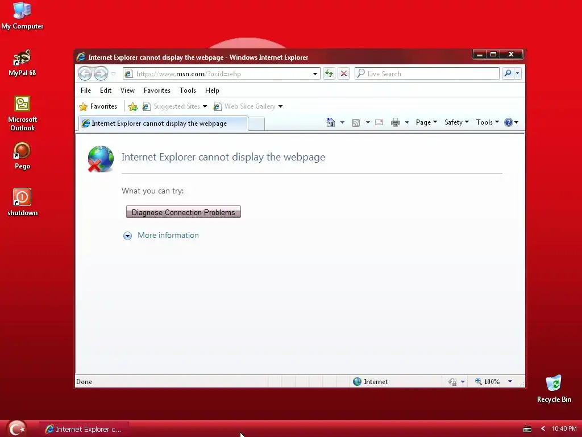Click the Home icon in command bar
This screenshot has height=437, width=582.
330,122
